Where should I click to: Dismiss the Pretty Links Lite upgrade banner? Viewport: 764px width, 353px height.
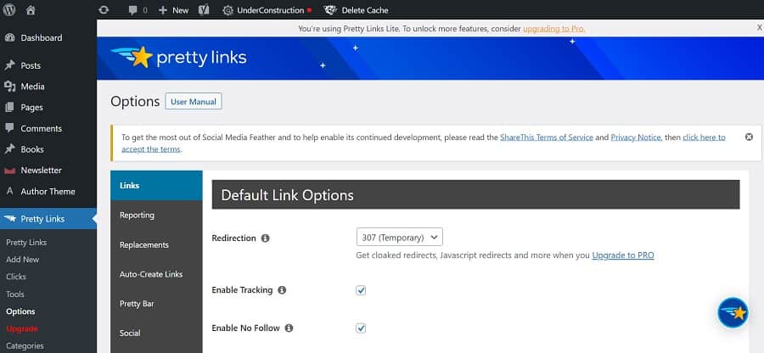click(x=759, y=29)
